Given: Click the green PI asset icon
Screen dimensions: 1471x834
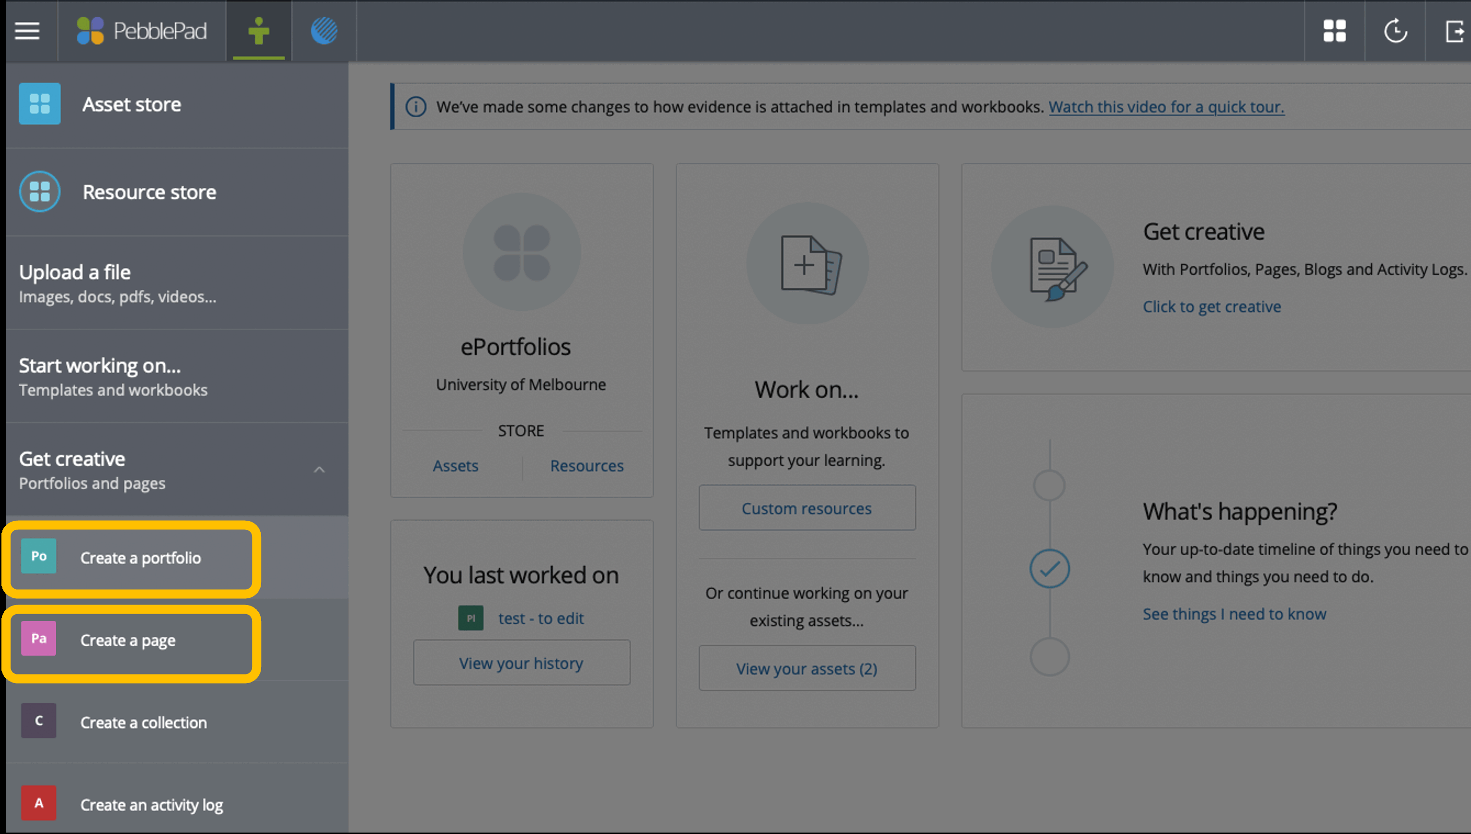Looking at the screenshot, I should (471, 618).
